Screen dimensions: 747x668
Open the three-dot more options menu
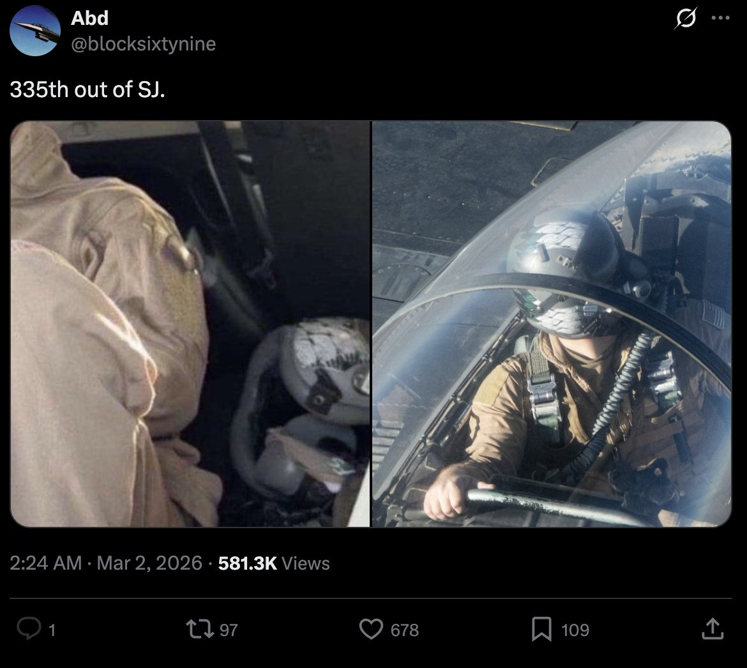click(720, 18)
